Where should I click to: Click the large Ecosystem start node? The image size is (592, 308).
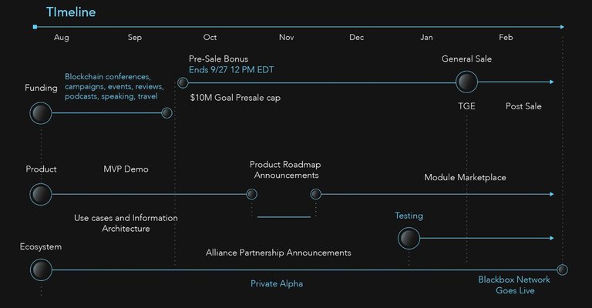point(41,270)
